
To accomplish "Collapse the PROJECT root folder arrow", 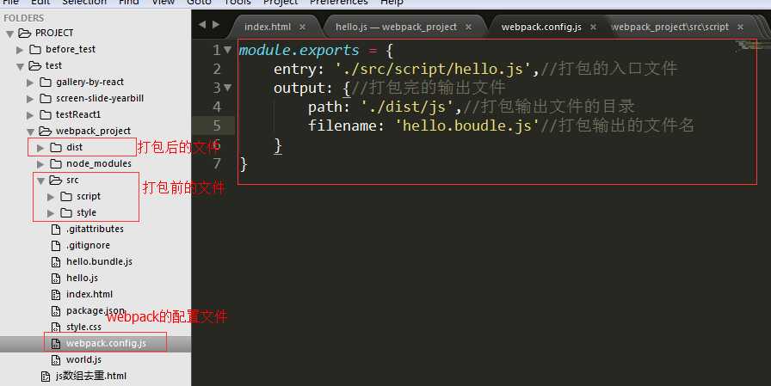I will (x=9, y=34).
